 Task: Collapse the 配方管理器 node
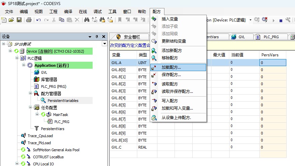click(30, 93)
